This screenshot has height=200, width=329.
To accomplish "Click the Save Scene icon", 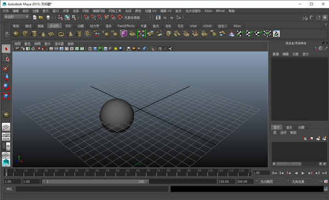I will click(48, 18).
